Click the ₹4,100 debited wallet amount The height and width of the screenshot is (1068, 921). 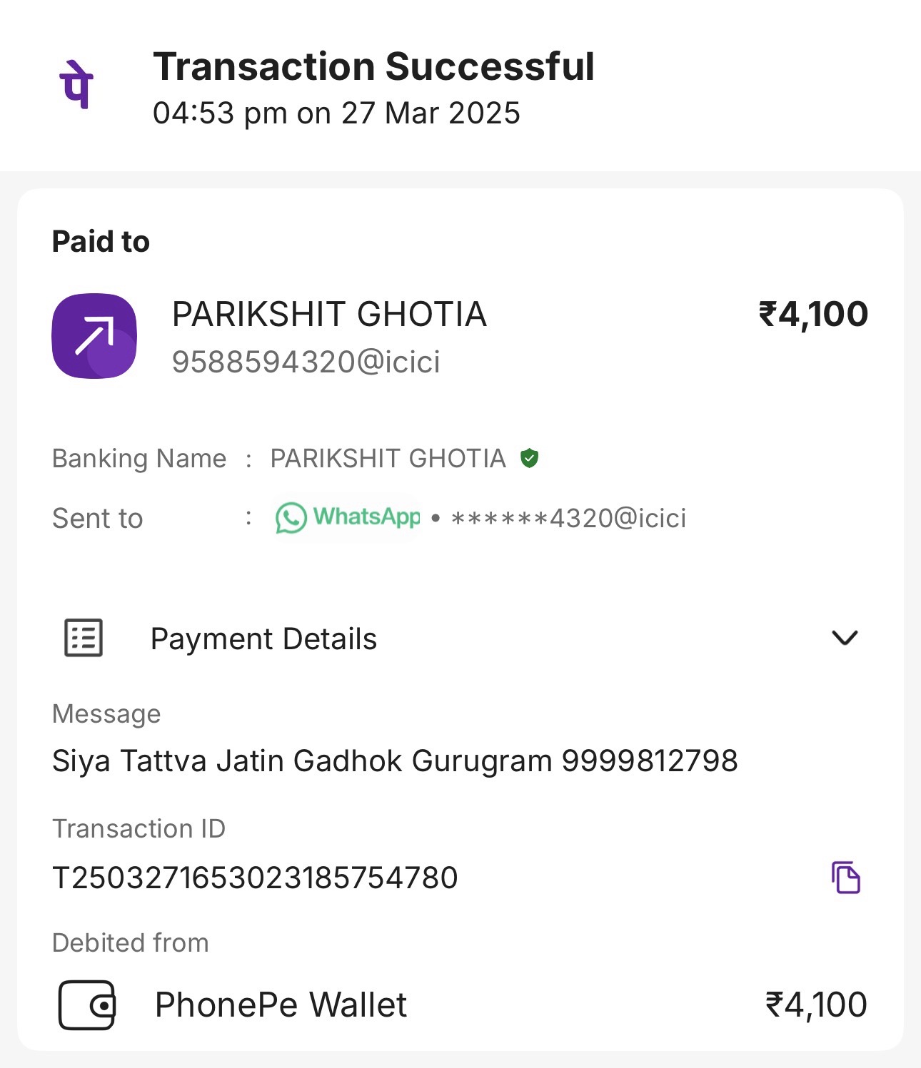(816, 1005)
